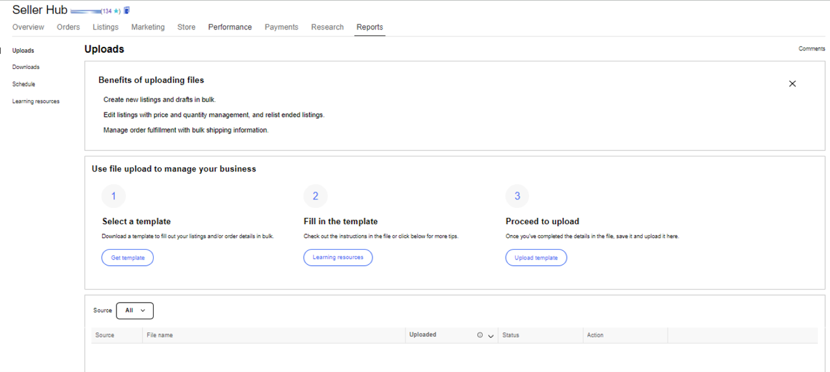Go to Schedule in the sidebar
This screenshot has width=830, height=372.
[24, 84]
